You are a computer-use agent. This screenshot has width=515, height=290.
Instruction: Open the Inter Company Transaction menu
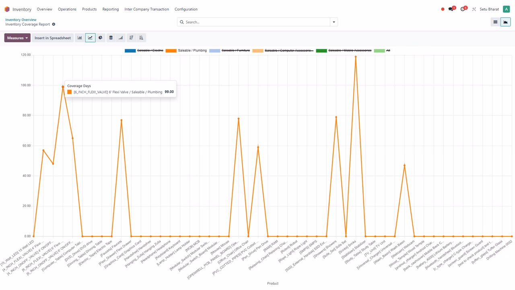tap(147, 9)
